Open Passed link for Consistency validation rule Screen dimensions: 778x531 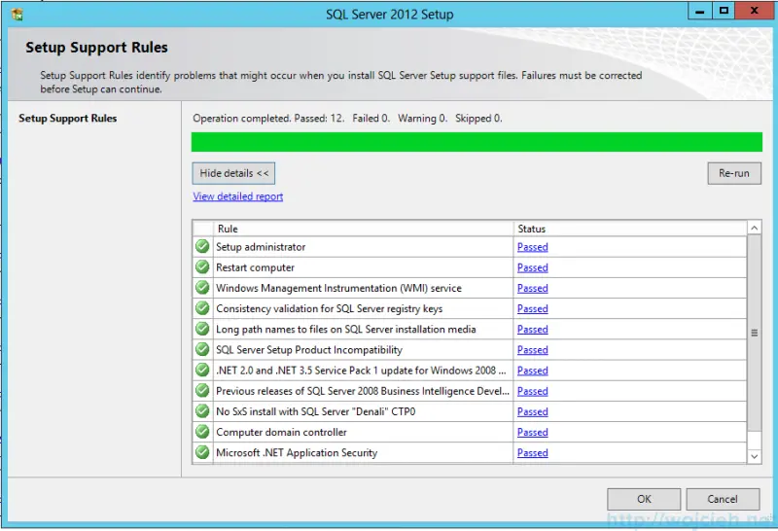[x=532, y=308]
